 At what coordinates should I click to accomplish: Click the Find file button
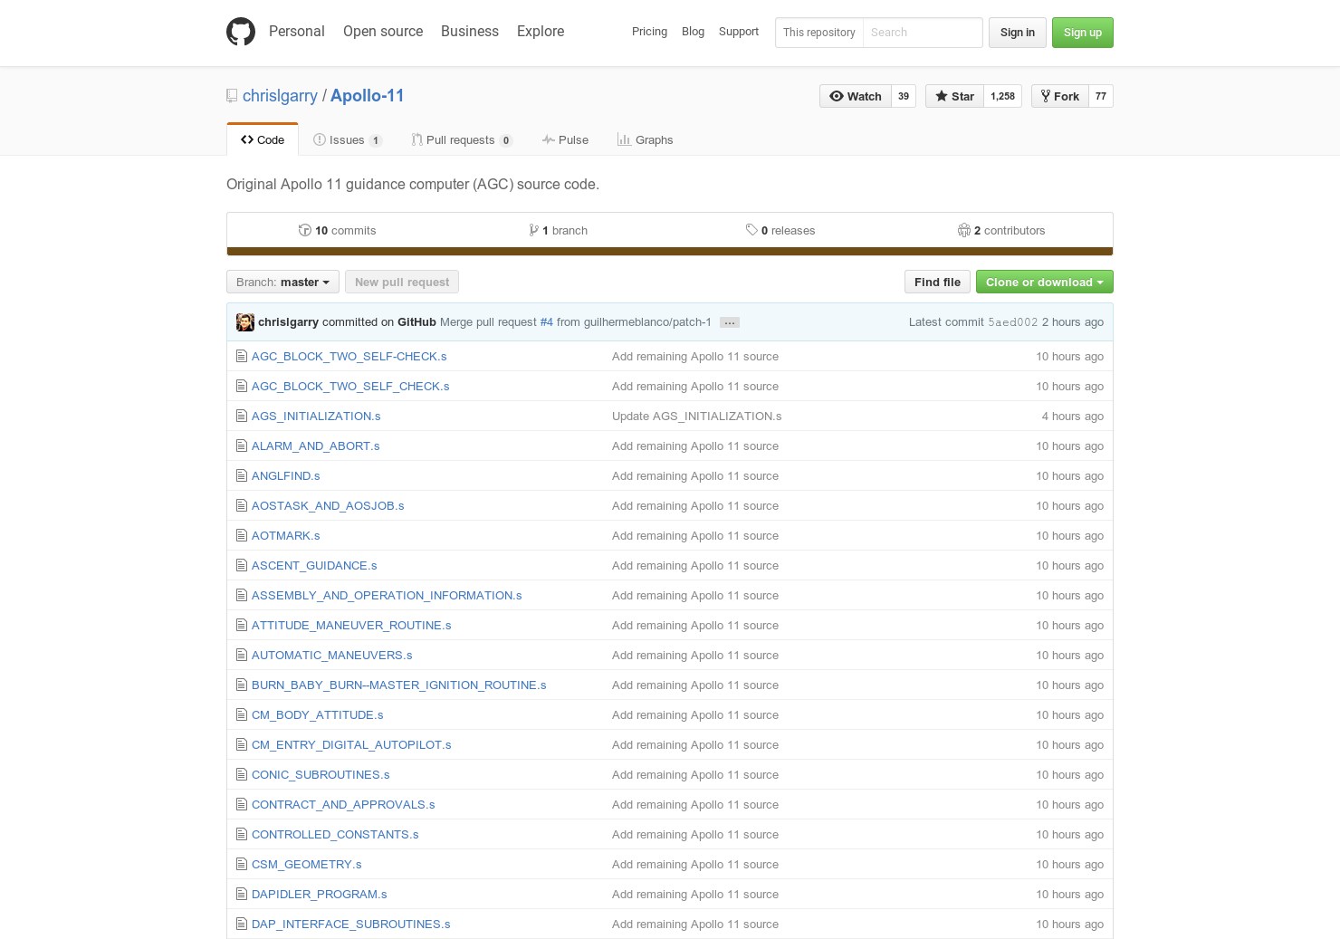coord(937,283)
